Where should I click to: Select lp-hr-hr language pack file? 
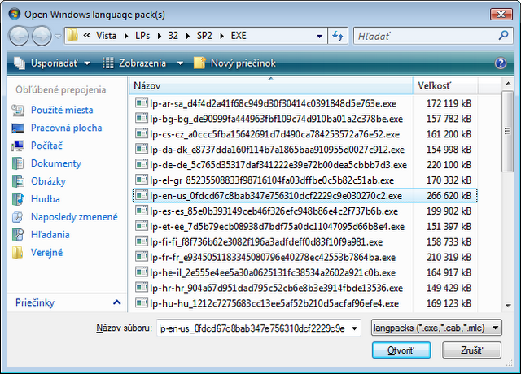304,288
